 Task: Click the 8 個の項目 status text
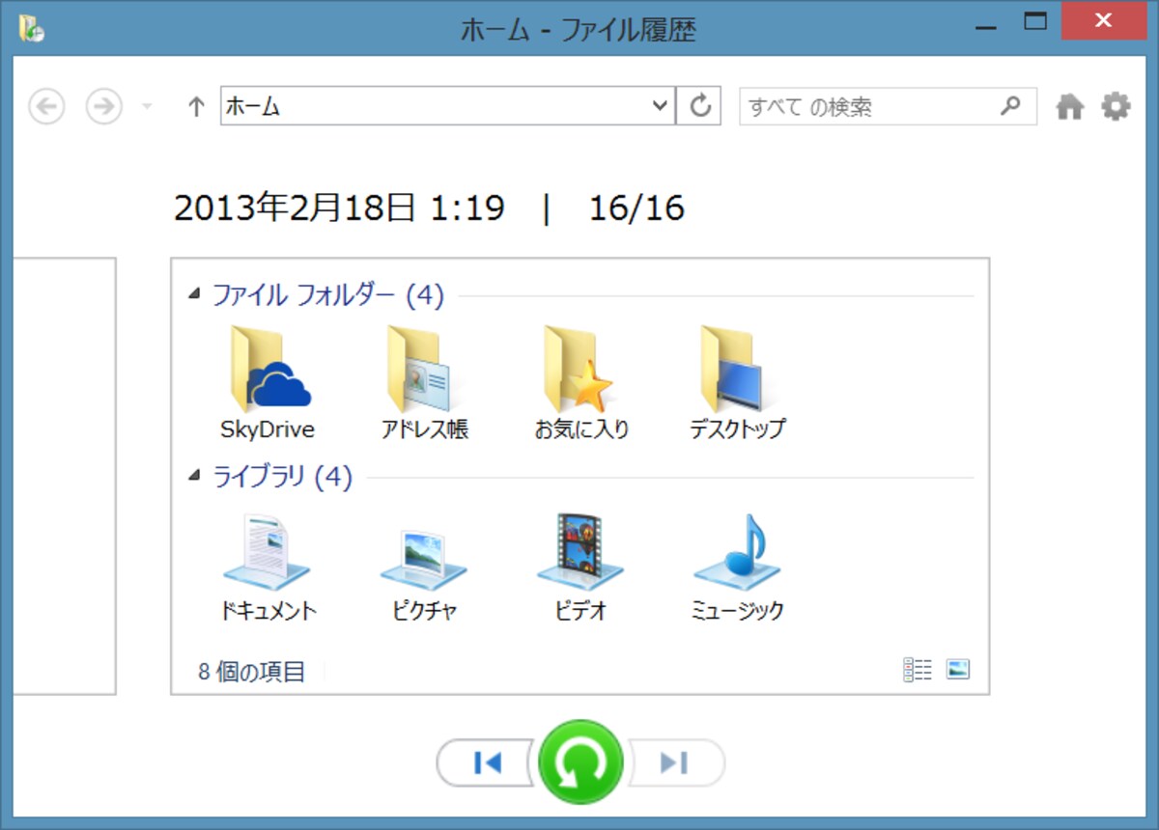point(251,672)
